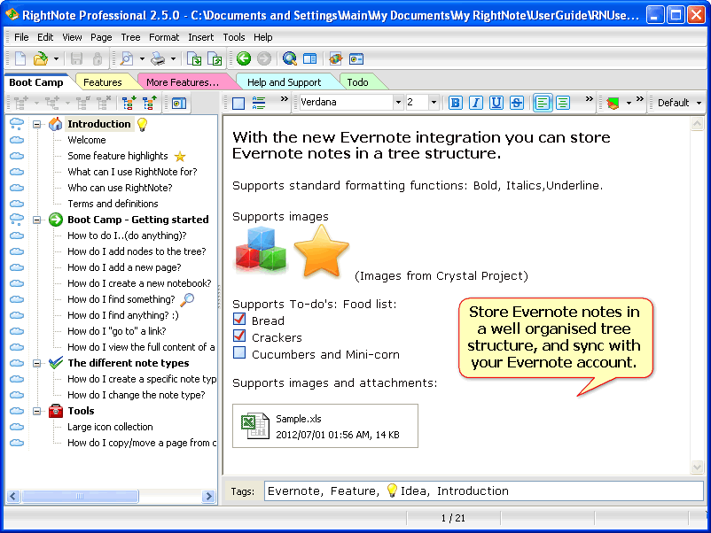Uncheck the Bread to-do checkbox
Viewport: 711px width, 533px height.
click(239, 320)
